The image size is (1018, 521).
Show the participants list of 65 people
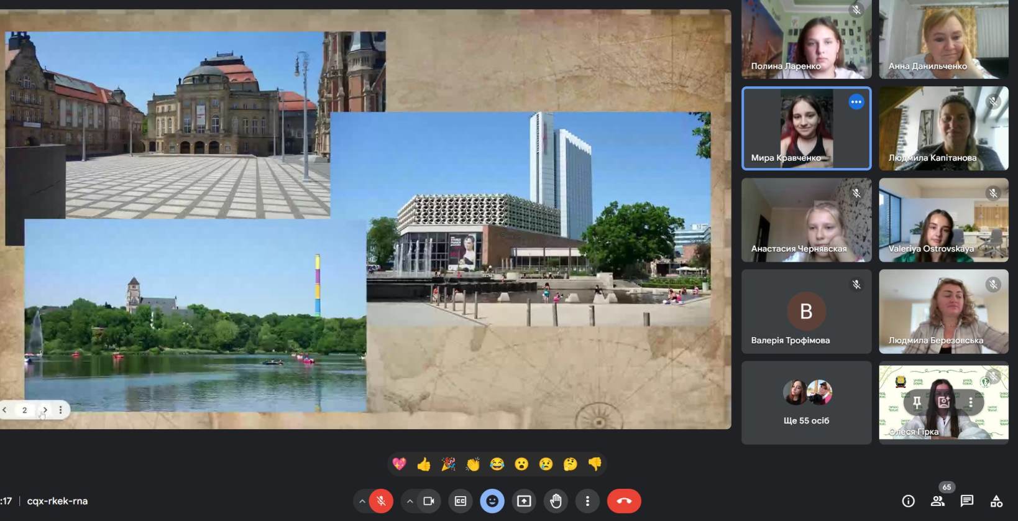point(937,501)
